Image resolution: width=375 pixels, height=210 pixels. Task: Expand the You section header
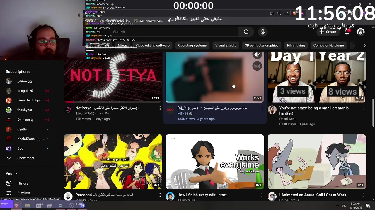pyautogui.click(x=11, y=174)
